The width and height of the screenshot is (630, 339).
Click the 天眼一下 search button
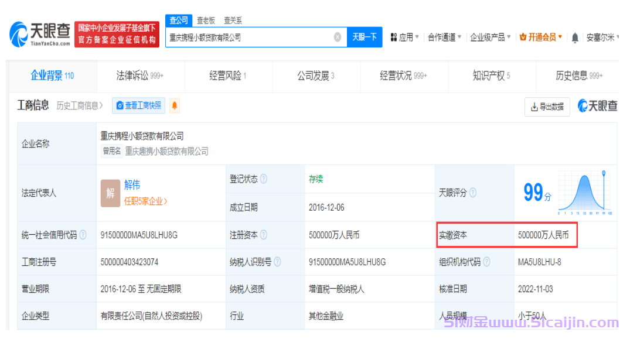click(365, 37)
